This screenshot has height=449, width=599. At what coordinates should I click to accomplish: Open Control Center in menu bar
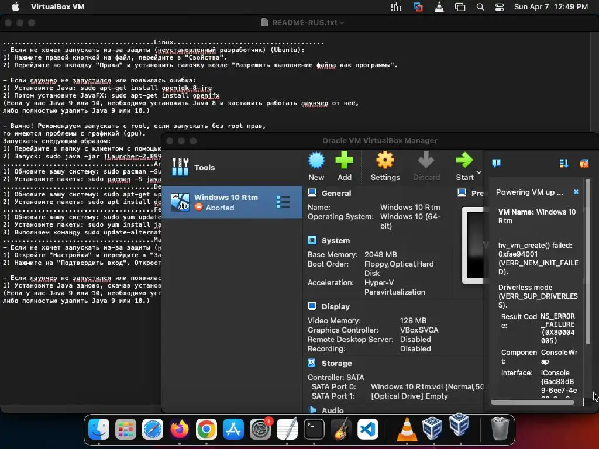pyautogui.click(x=500, y=7)
